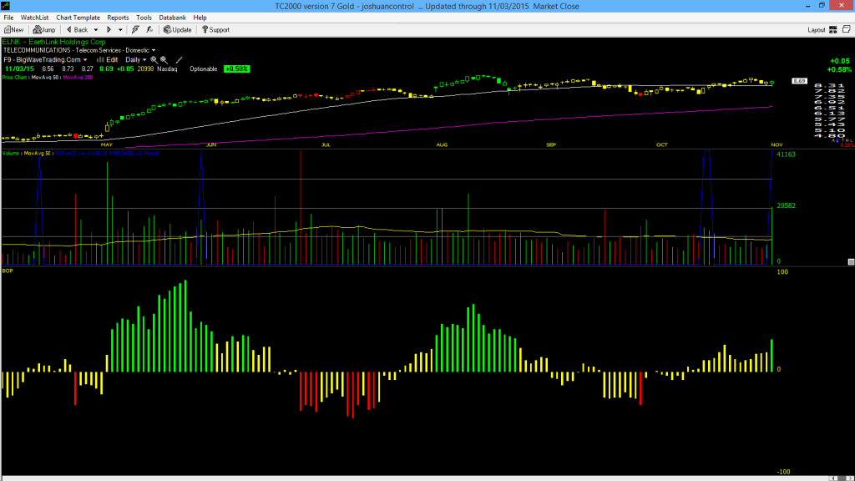Open the Back history dropdown arrow
Viewport: 855px width, 481px height.
coord(96,30)
